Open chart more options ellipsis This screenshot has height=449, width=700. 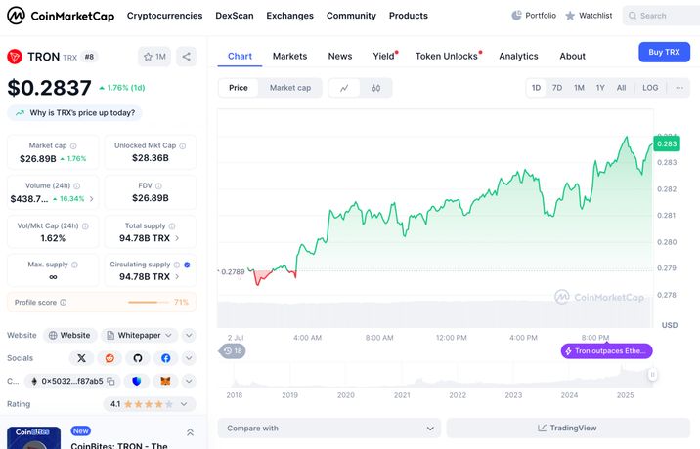pyautogui.click(x=679, y=88)
